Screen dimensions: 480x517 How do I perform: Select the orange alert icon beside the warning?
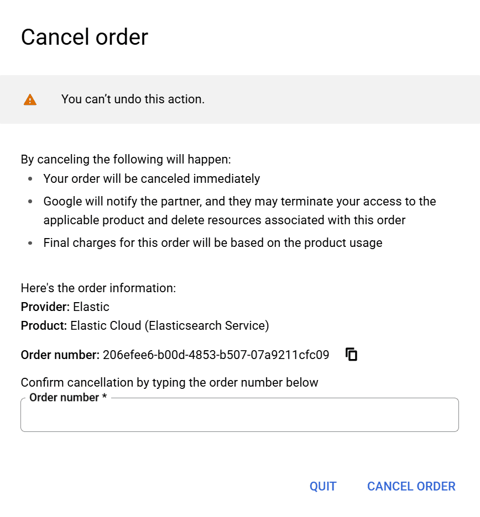tap(30, 99)
